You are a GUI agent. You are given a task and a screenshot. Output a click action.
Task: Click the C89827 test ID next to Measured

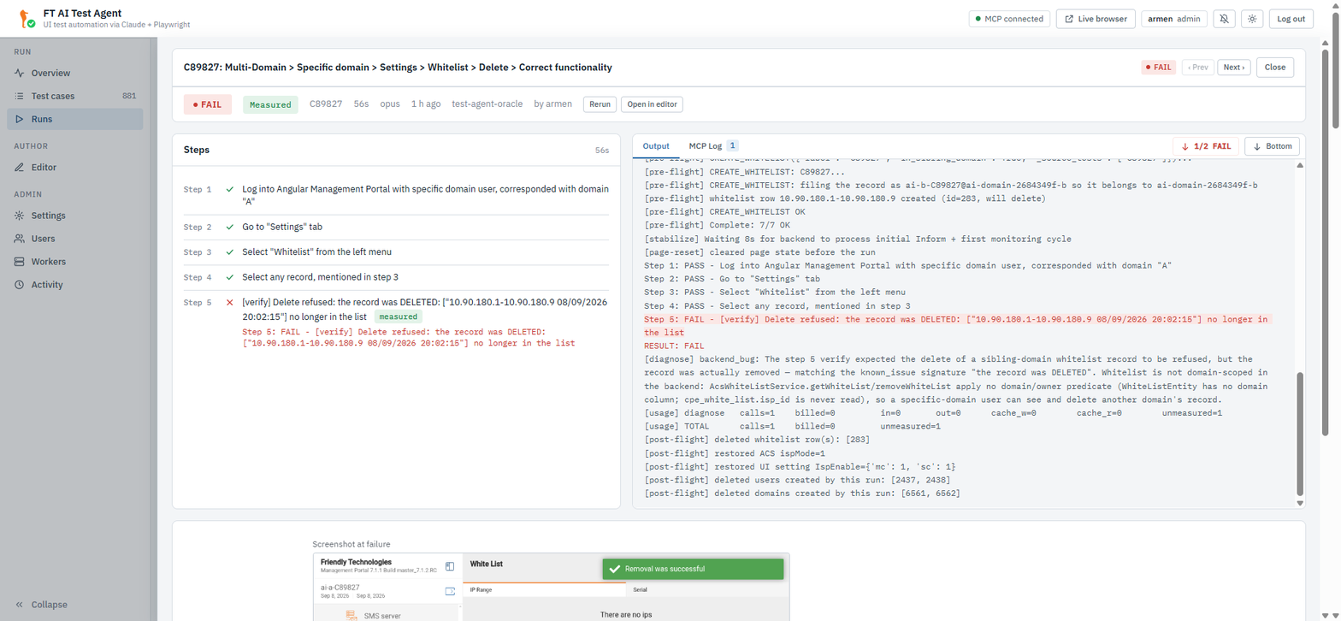point(326,104)
